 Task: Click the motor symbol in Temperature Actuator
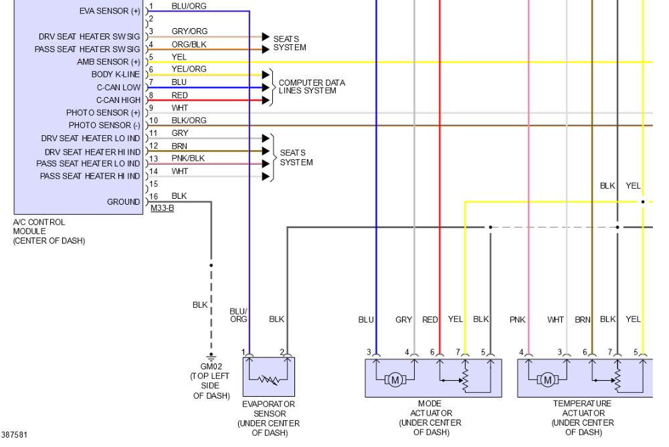pos(548,380)
